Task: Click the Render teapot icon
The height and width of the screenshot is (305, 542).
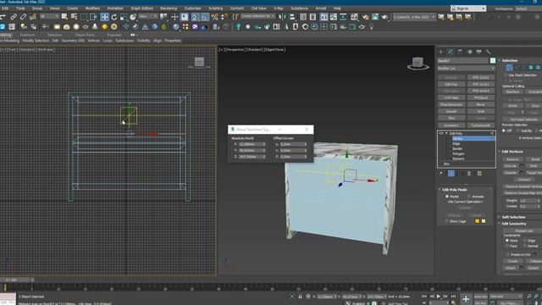Action: pyautogui.click(x=384, y=17)
